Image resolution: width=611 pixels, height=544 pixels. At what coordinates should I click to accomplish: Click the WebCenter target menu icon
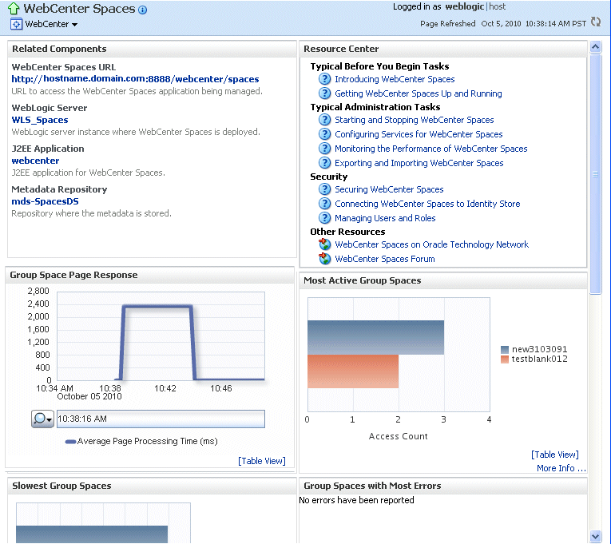point(16,24)
